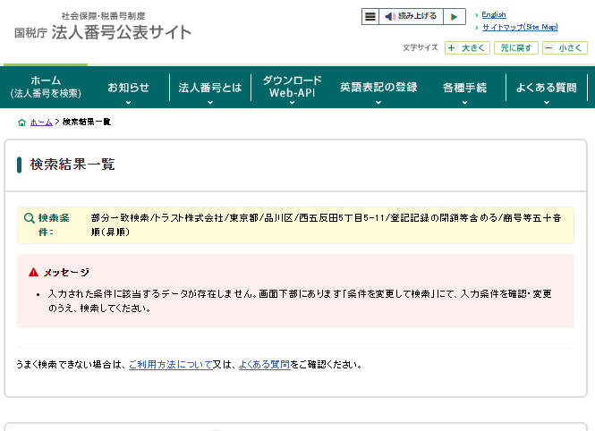Select the ホーム (法人番号を検索) tab
Viewport: 595px width, 431px height.
(46, 87)
